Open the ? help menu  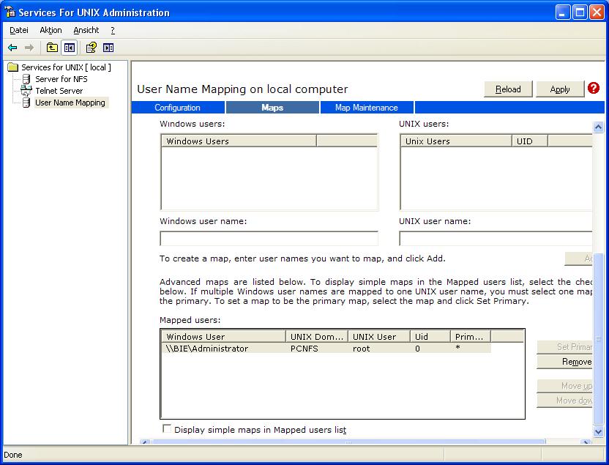click(x=113, y=30)
